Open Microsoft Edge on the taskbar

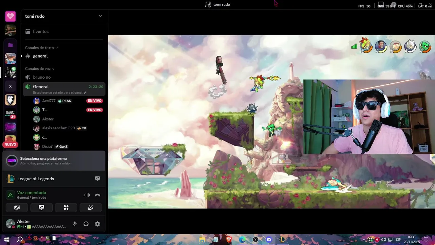pyautogui.click(x=242, y=240)
